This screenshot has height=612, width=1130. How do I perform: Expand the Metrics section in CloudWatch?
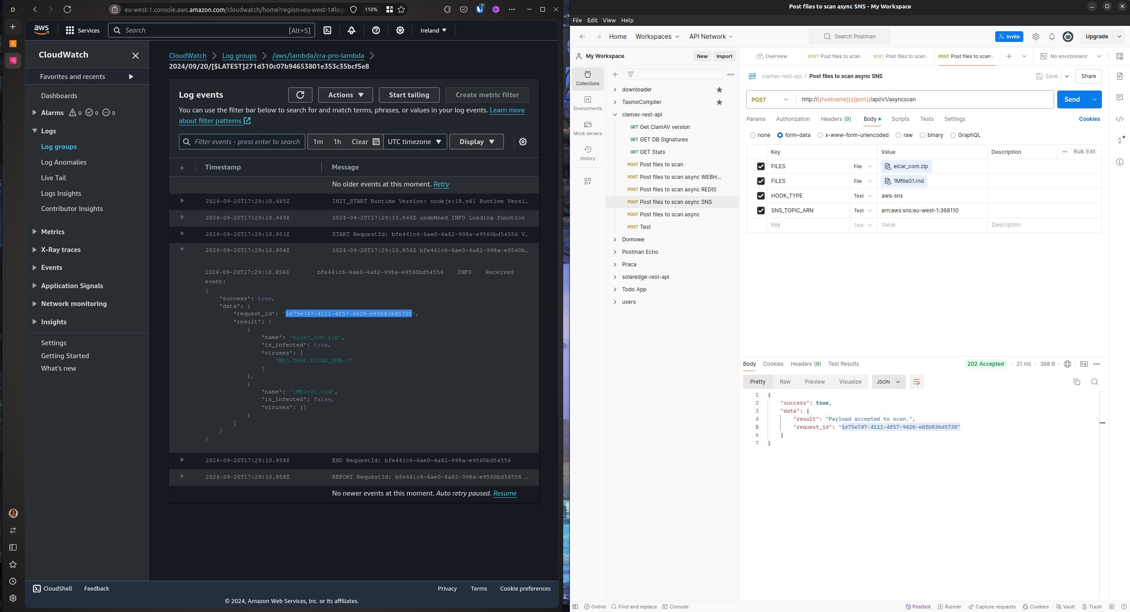click(34, 232)
